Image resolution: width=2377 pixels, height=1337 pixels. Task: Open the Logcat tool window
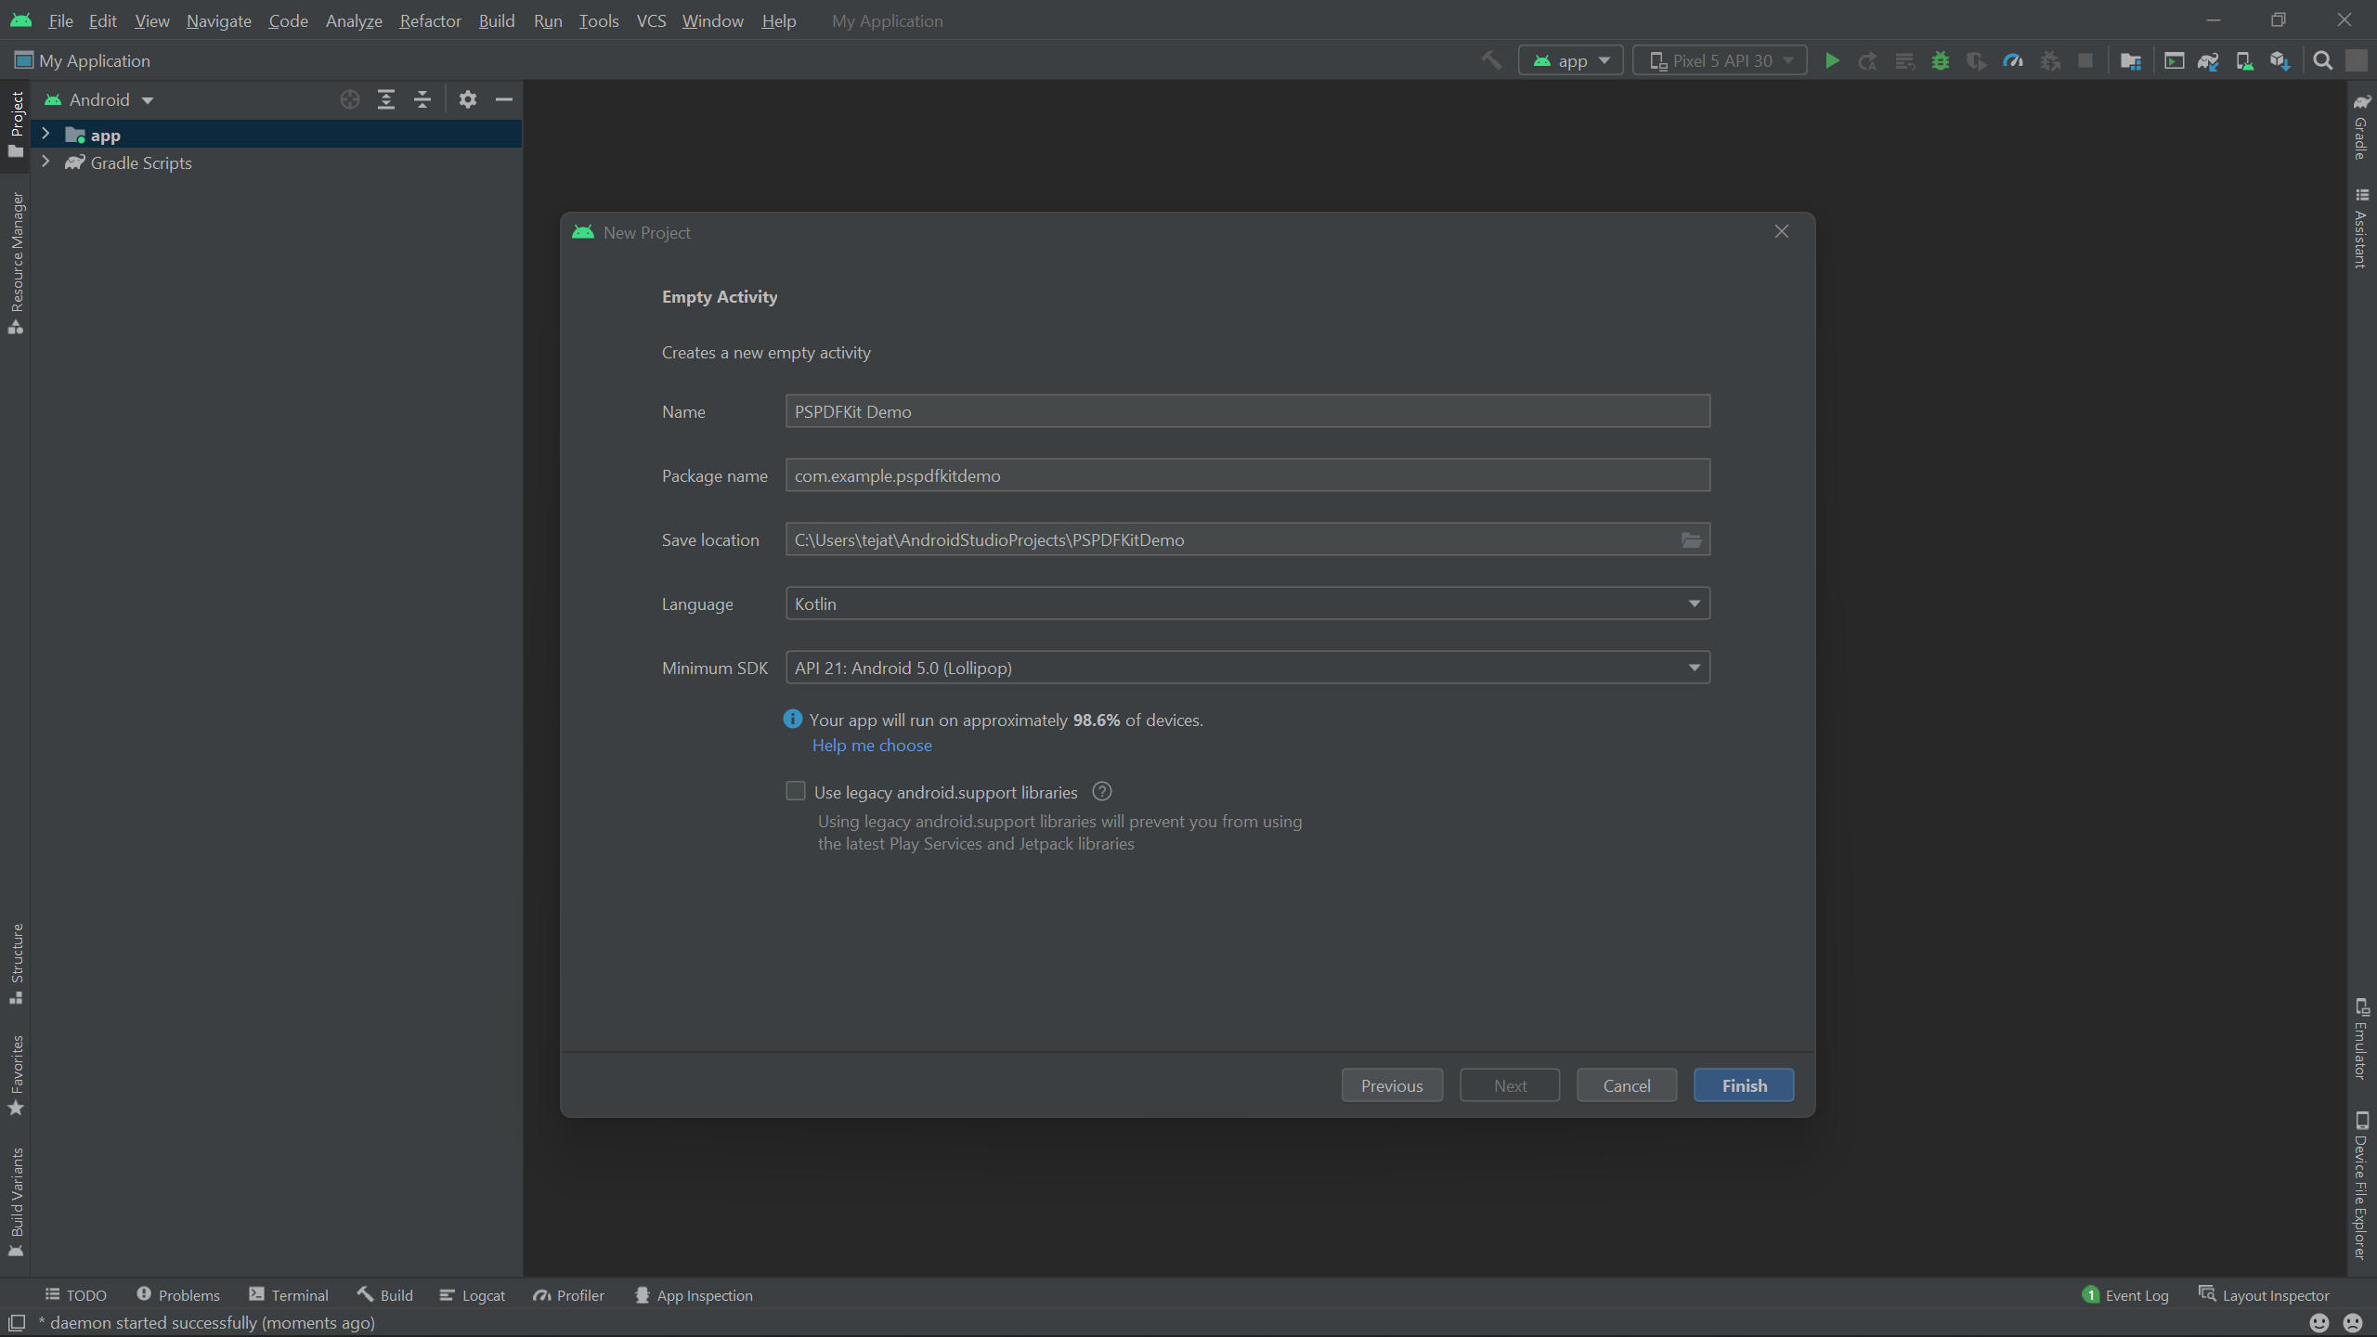[472, 1294]
